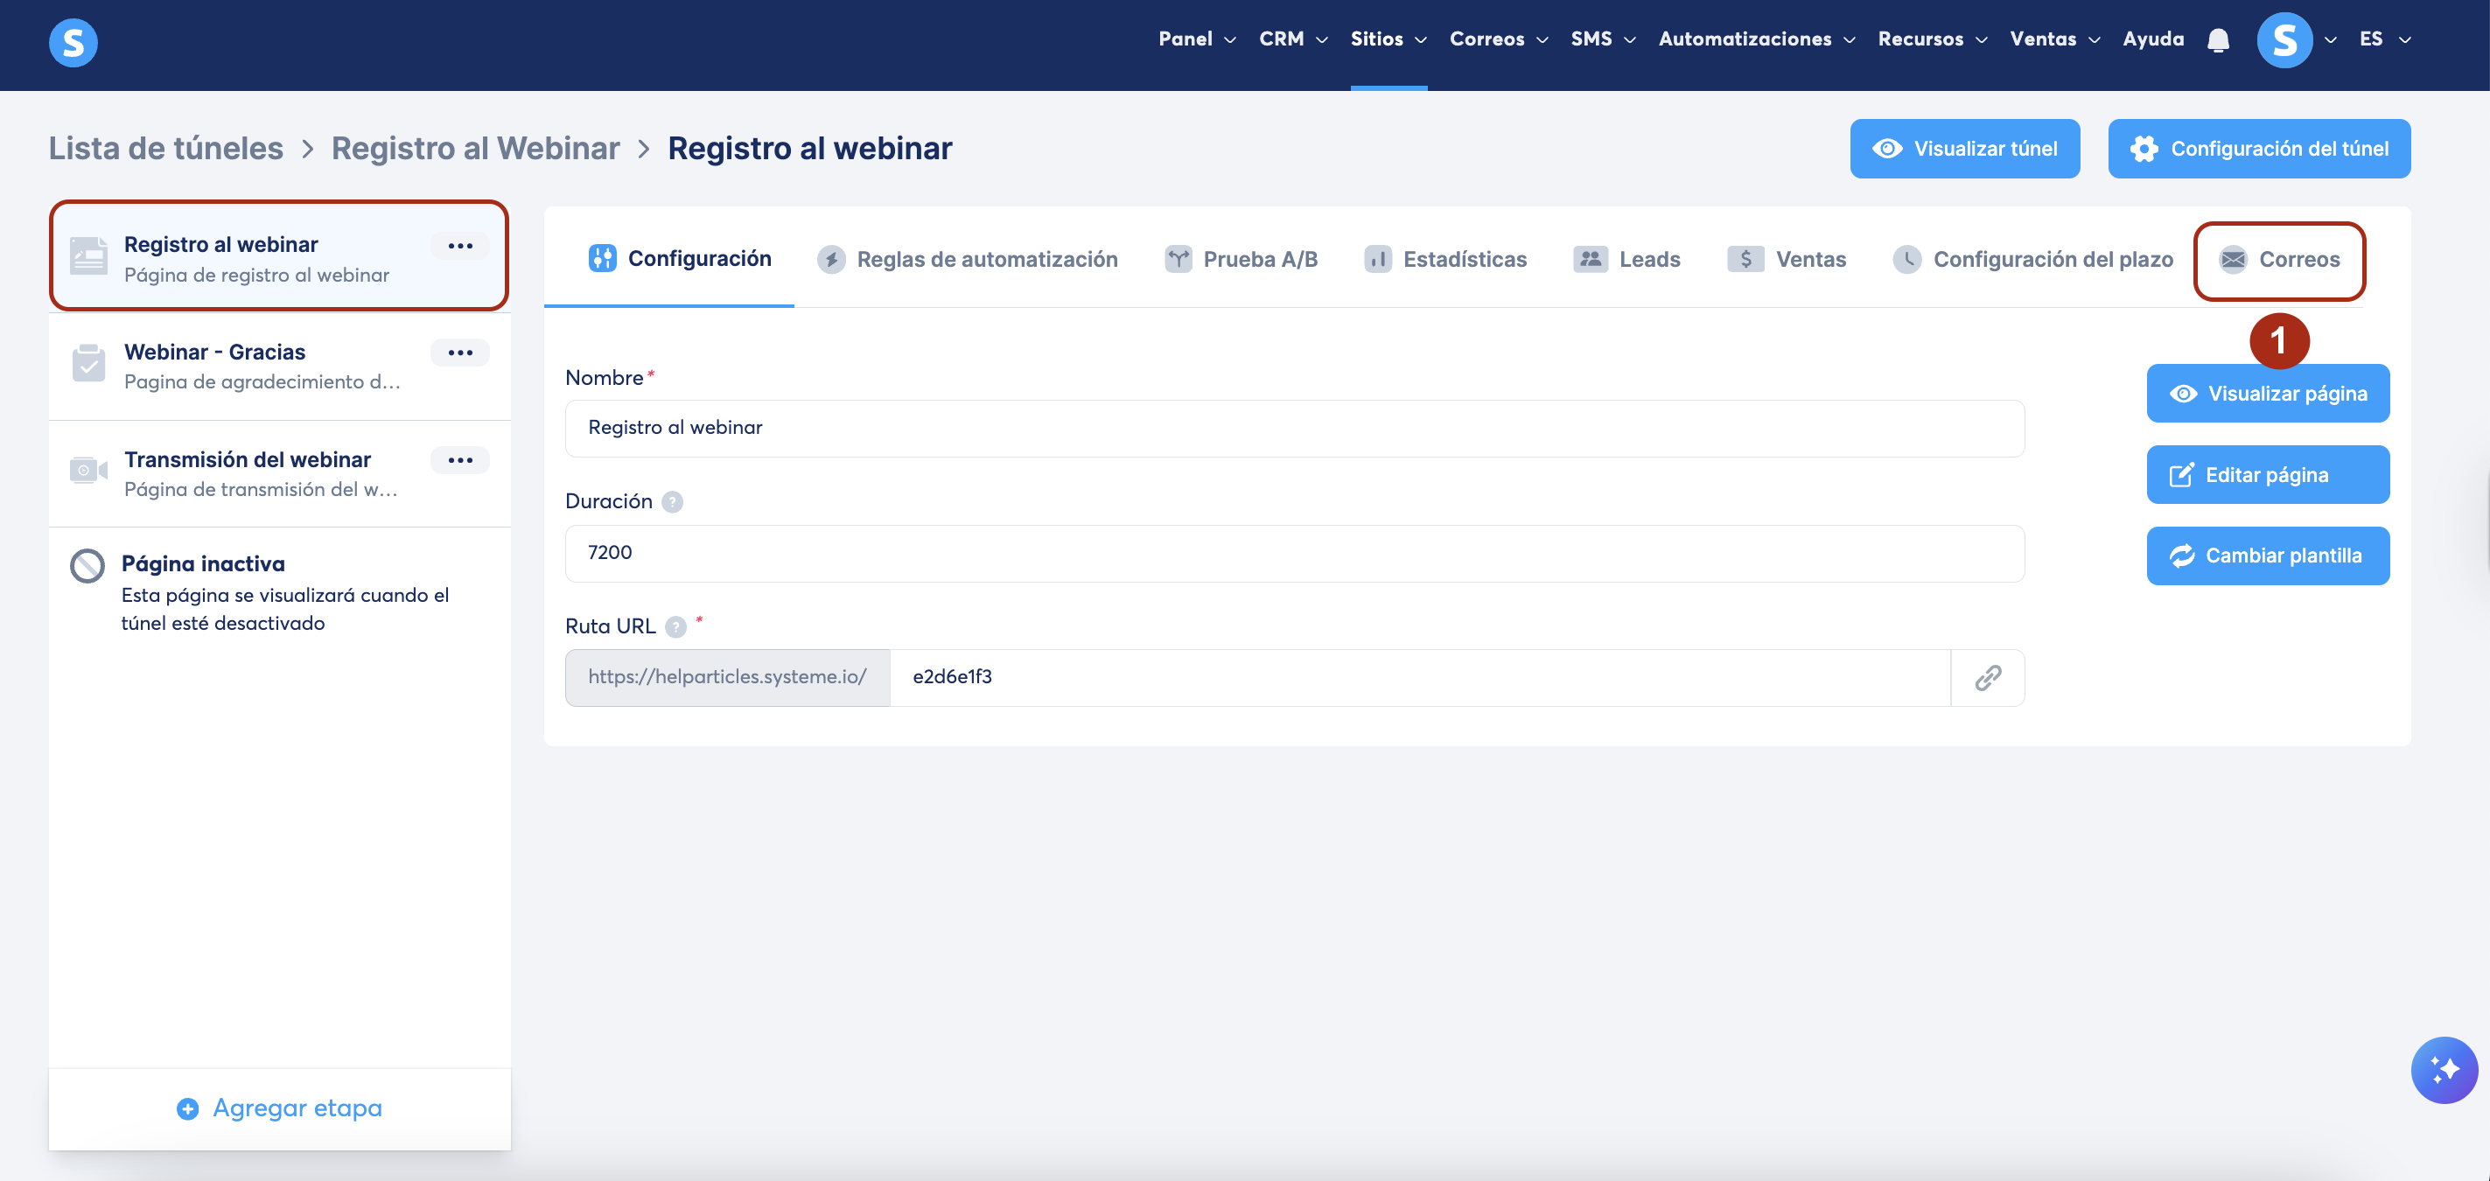Open options for Webinar - Gracias step

(x=460, y=353)
